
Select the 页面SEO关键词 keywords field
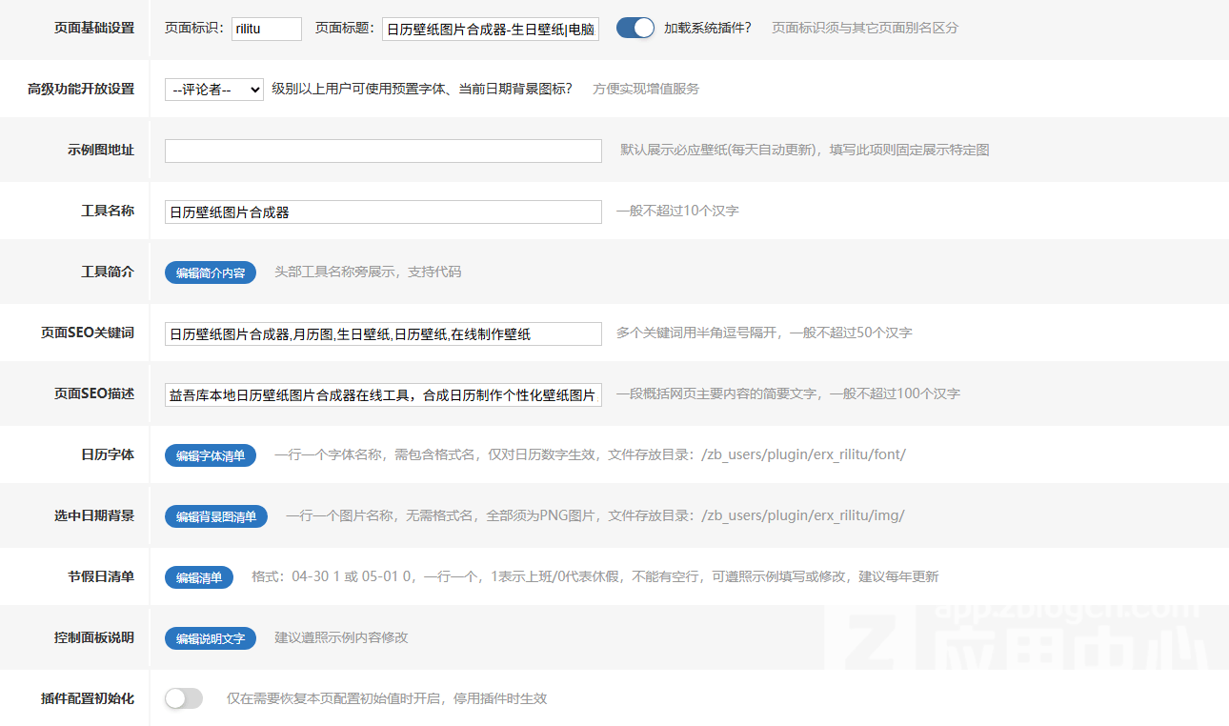pos(382,333)
